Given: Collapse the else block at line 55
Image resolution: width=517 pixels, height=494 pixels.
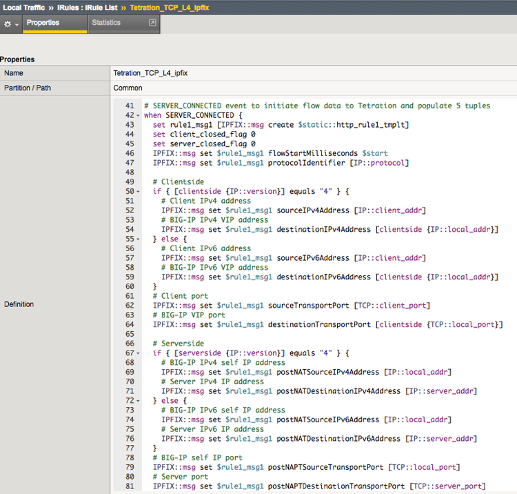Looking at the screenshot, I should pos(139,239).
